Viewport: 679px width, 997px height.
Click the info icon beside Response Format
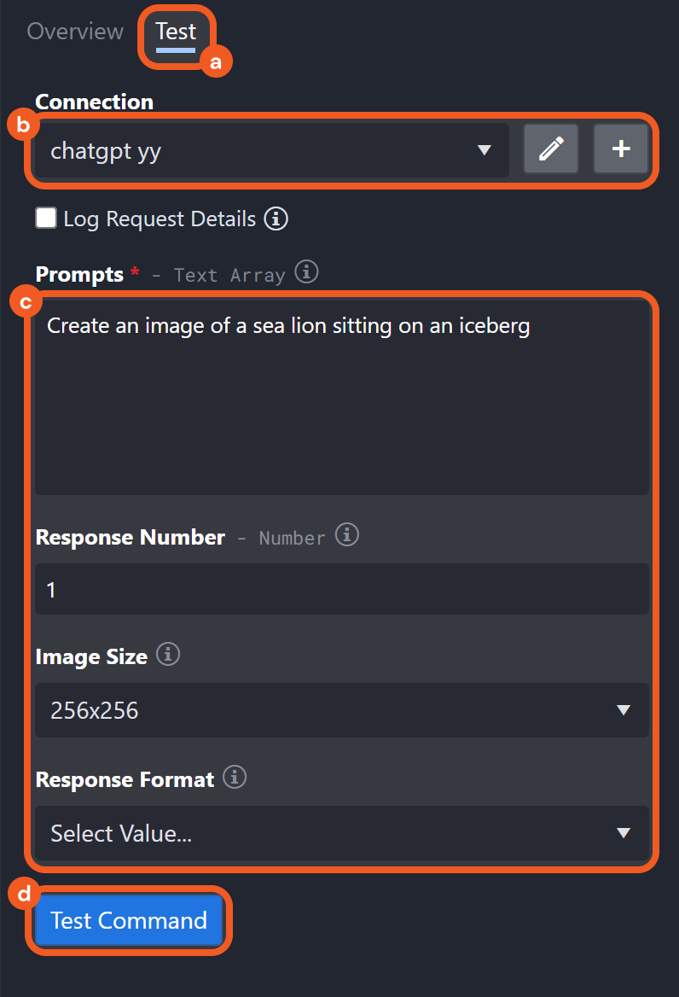234,777
